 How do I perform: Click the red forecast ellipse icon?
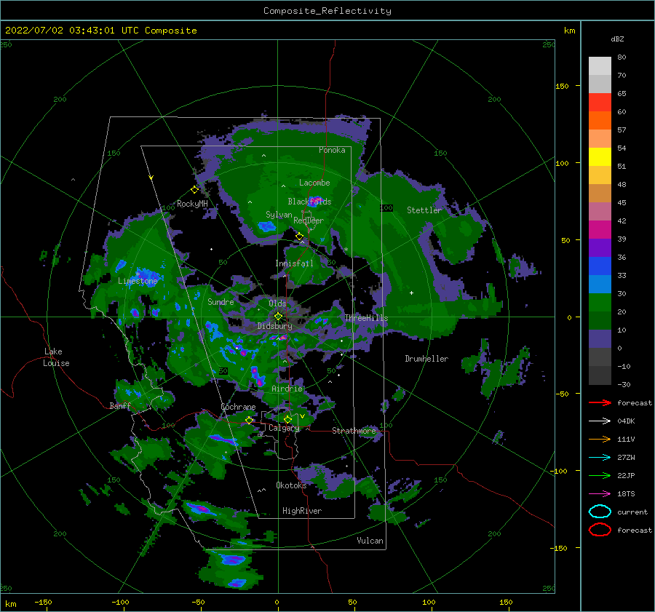600,530
